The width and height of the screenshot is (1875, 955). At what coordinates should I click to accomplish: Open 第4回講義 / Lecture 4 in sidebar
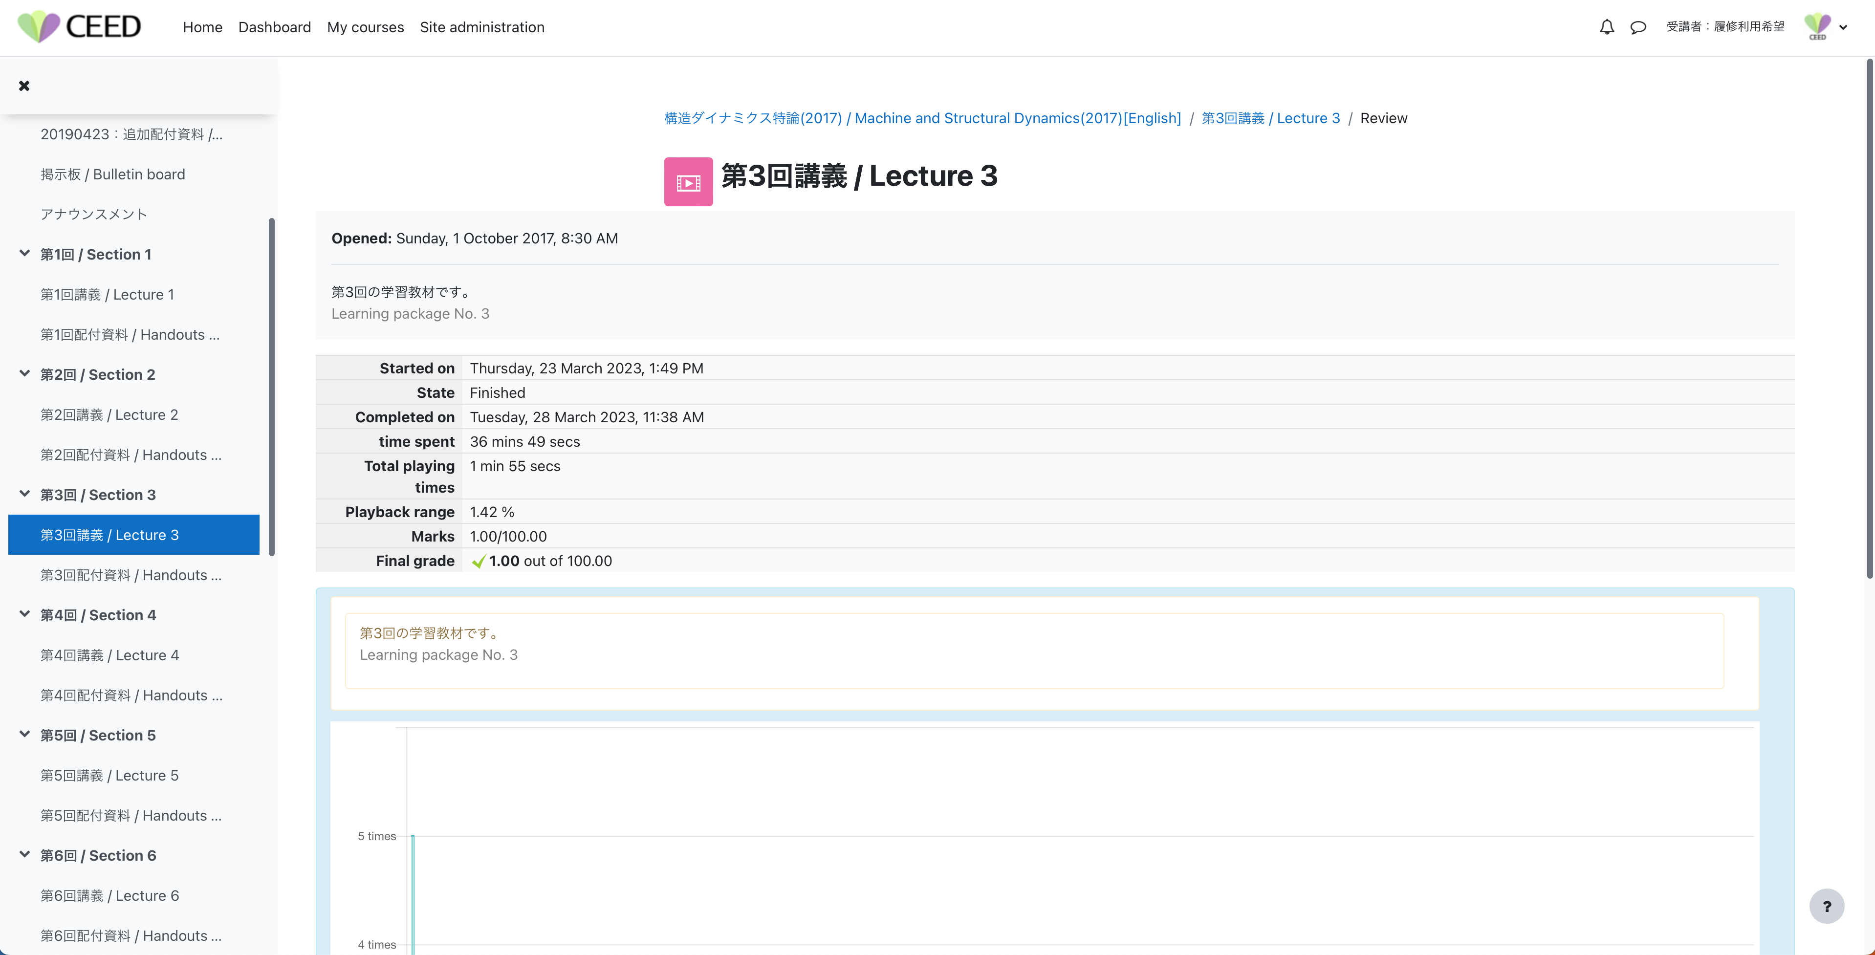pos(110,655)
